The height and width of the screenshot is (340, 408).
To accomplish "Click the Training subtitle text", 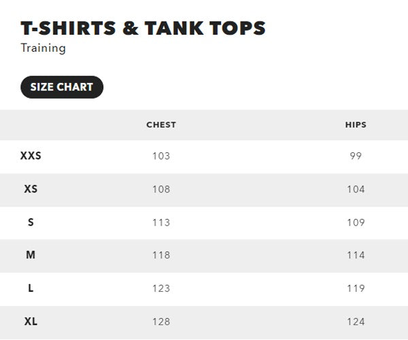I will 44,48.
